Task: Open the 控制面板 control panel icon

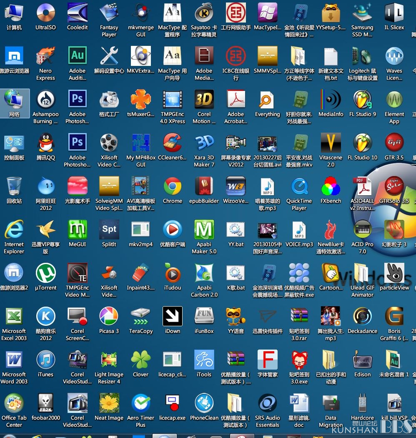Action: point(14,143)
